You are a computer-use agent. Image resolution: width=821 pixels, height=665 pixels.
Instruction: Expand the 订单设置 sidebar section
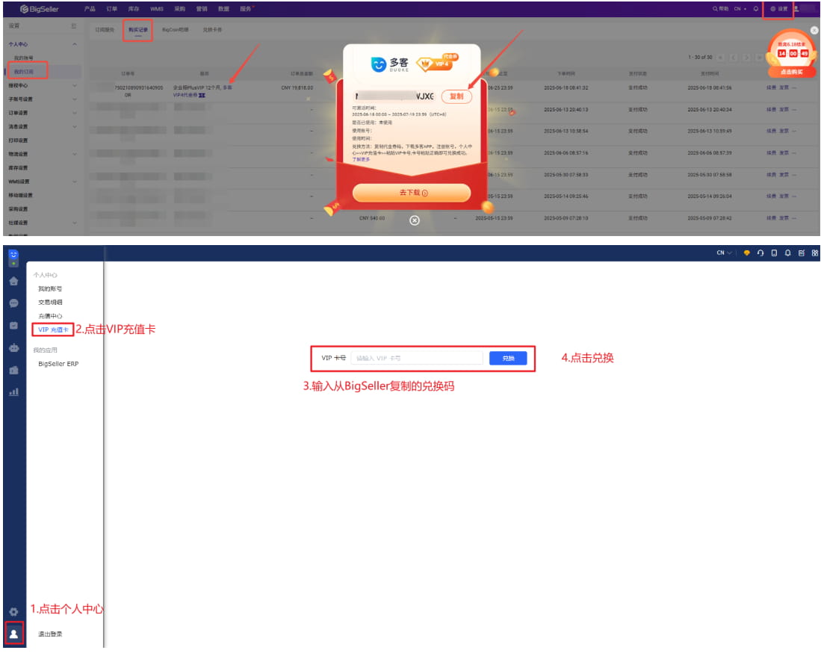pos(75,113)
